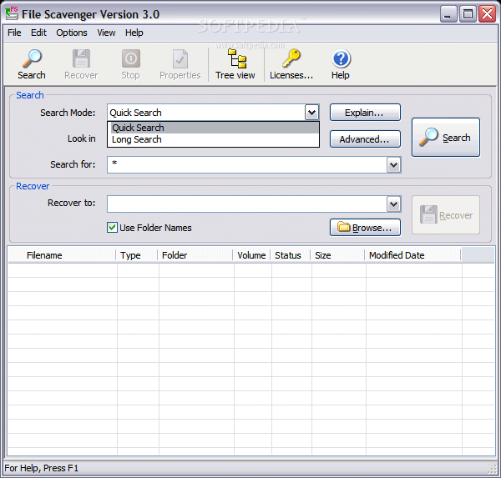Sort by the Modified Date column header

tap(412, 255)
